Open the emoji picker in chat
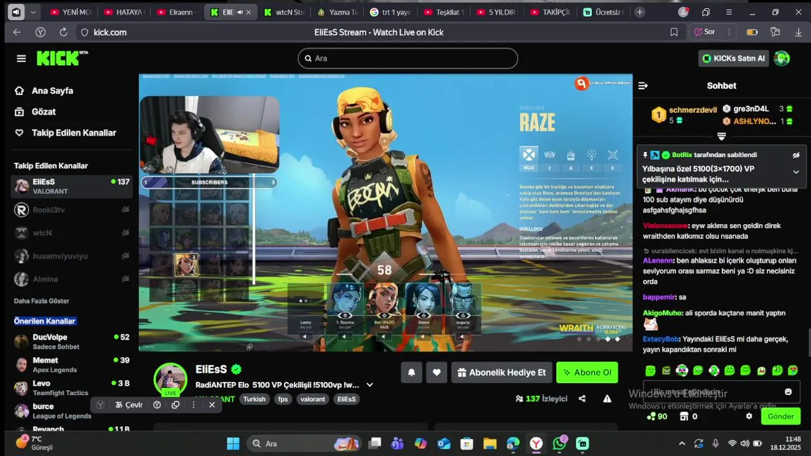 [788, 392]
